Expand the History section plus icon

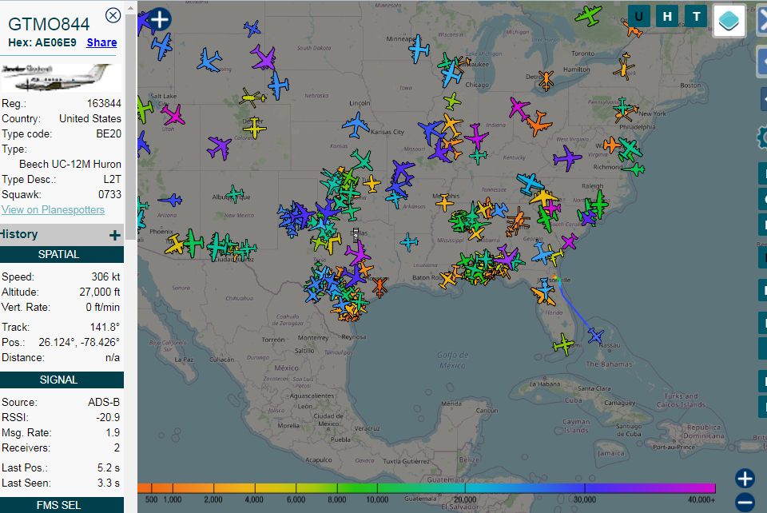115,235
